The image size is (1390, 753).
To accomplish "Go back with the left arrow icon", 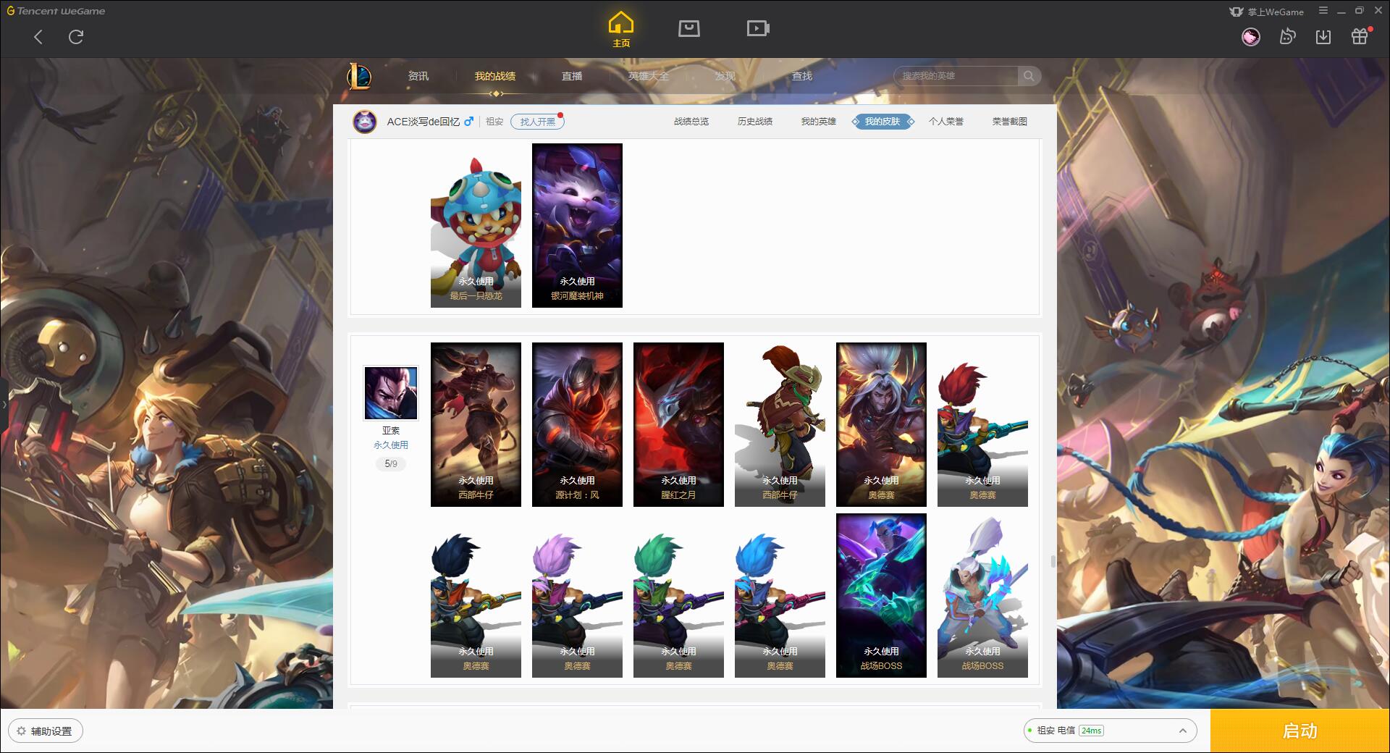I will (x=38, y=37).
